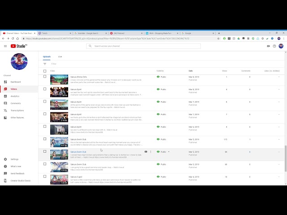Open the highlighted blue Sakura Swim Club title
287x215 pixels.
coord(78,152)
